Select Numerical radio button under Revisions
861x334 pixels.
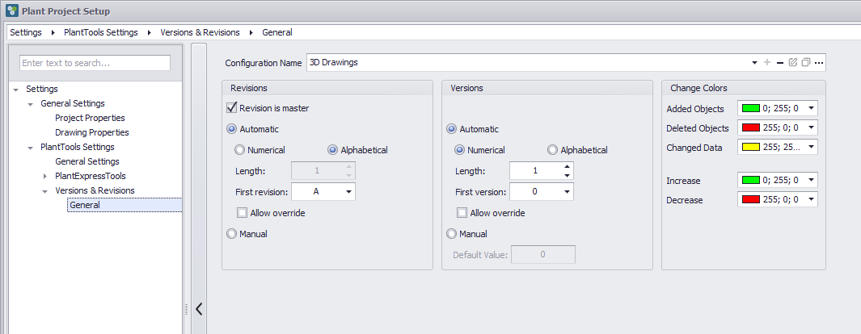tap(239, 150)
